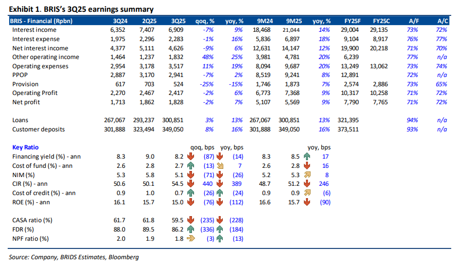Click the green up arrow for Cost of credit yoy
This screenshot has width=463, height=270.
click(x=220, y=194)
